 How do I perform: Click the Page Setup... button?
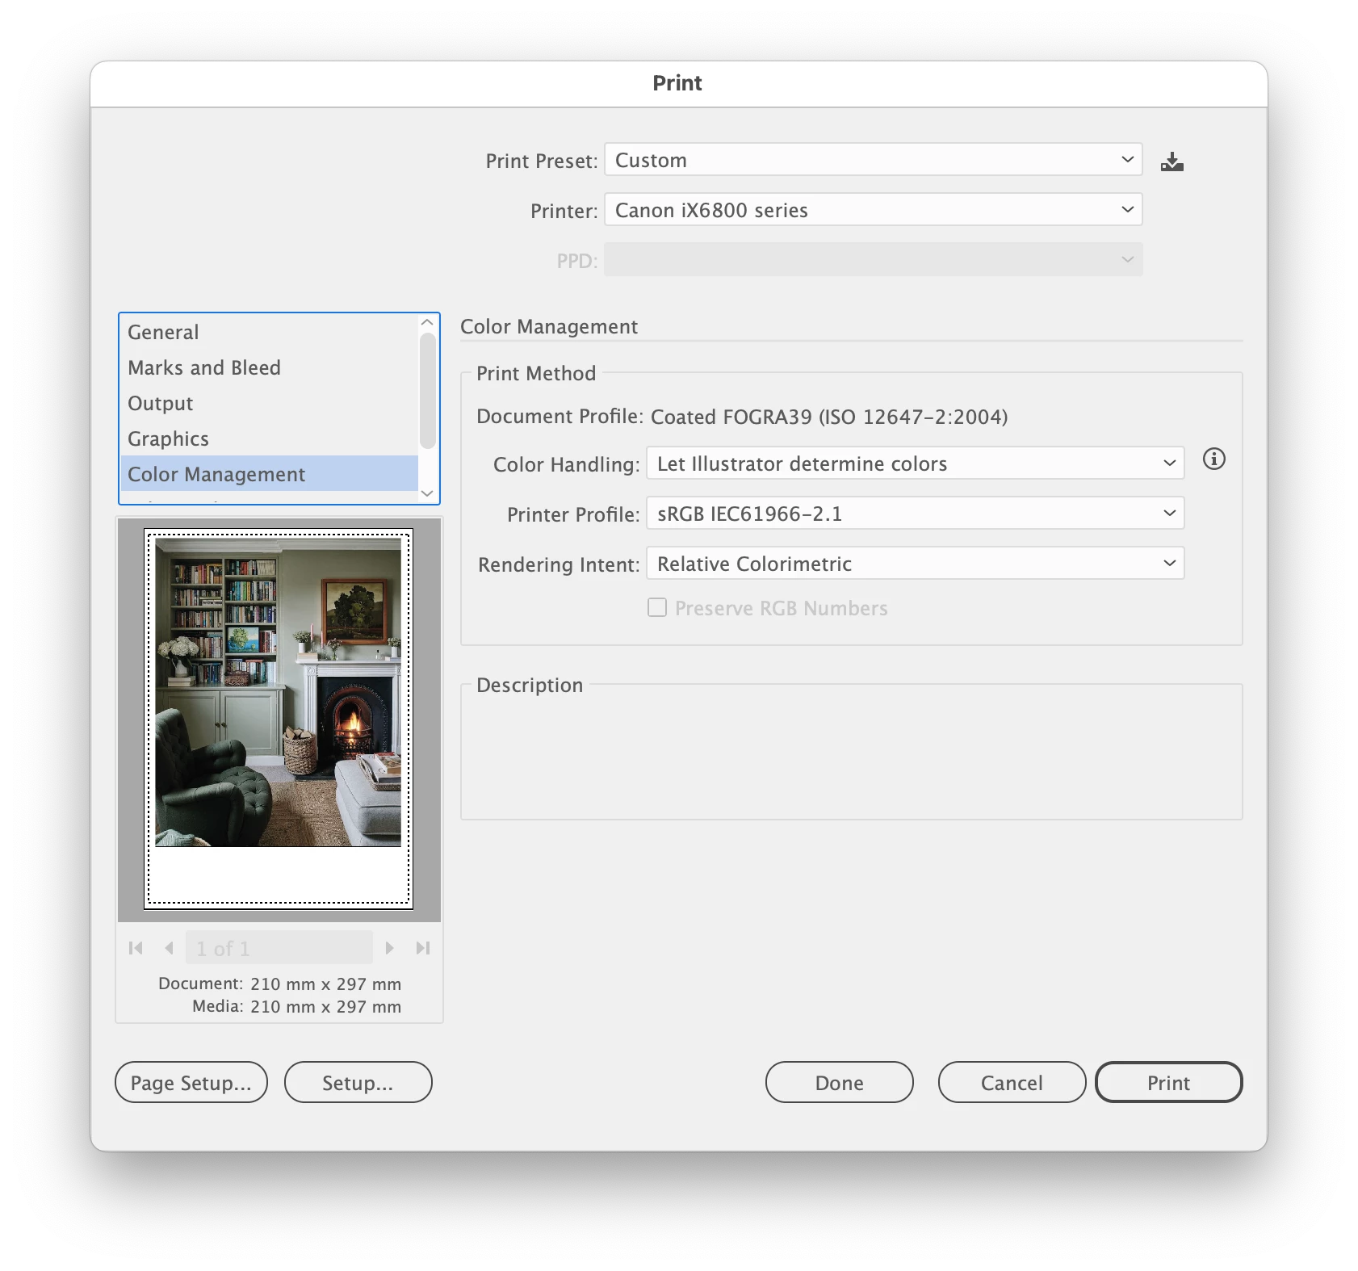[x=191, y=1082]
